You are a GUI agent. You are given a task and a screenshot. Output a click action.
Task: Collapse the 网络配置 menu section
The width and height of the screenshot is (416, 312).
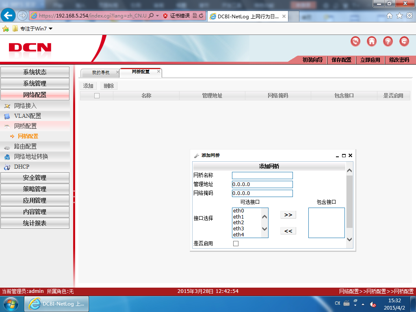35,95
